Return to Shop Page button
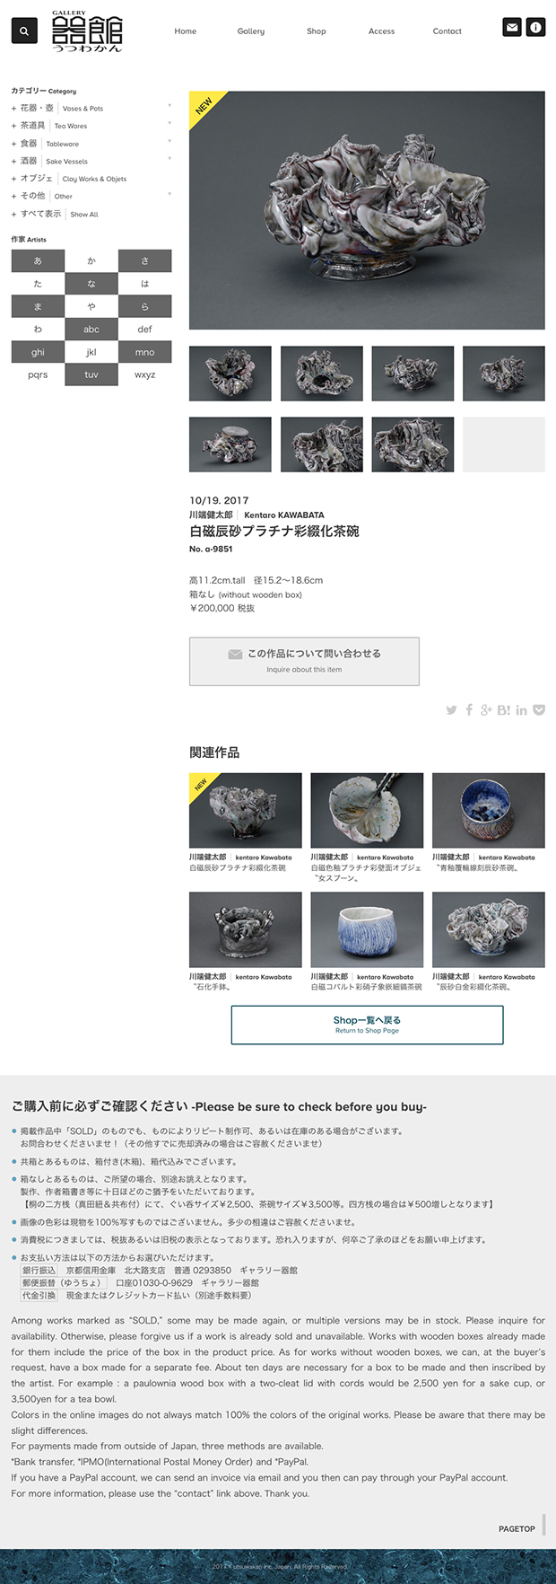This screenshot has width=556, height=1584. pyautogui.click(x=367, y=1025)
